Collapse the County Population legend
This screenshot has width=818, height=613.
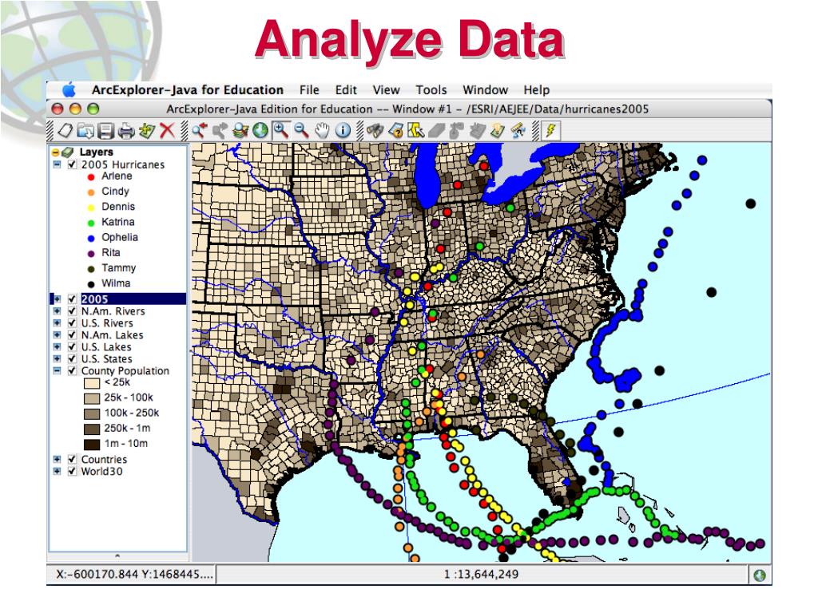pos(57,371)
